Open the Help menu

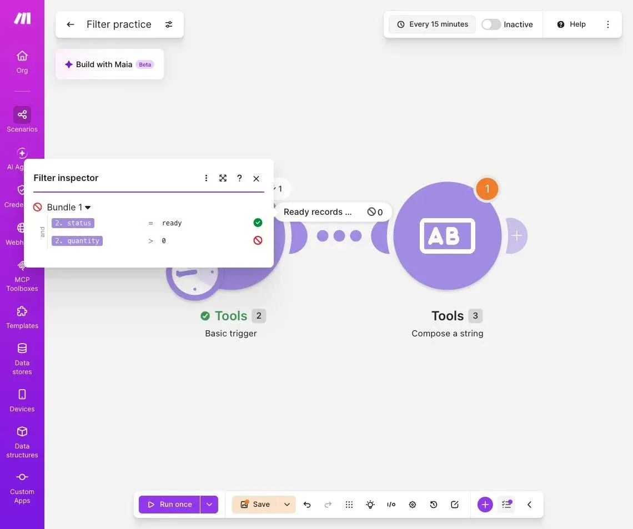[x=571, y=24]
